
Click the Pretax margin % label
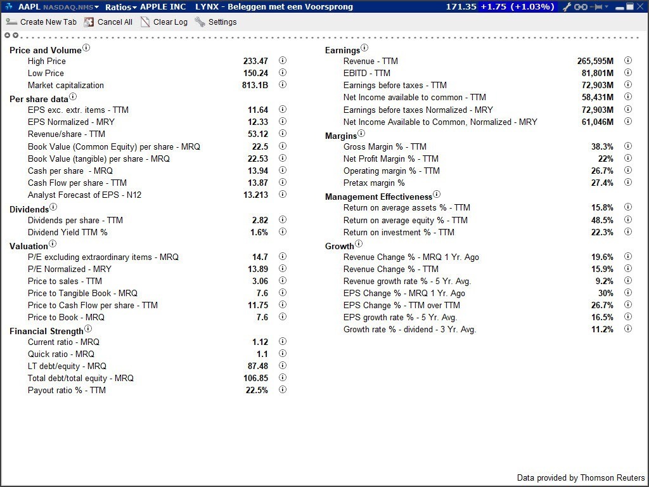coord(374,183)
